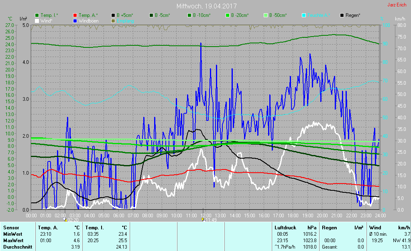Select the black B +5cm legend swatch

tap(114, 15)
